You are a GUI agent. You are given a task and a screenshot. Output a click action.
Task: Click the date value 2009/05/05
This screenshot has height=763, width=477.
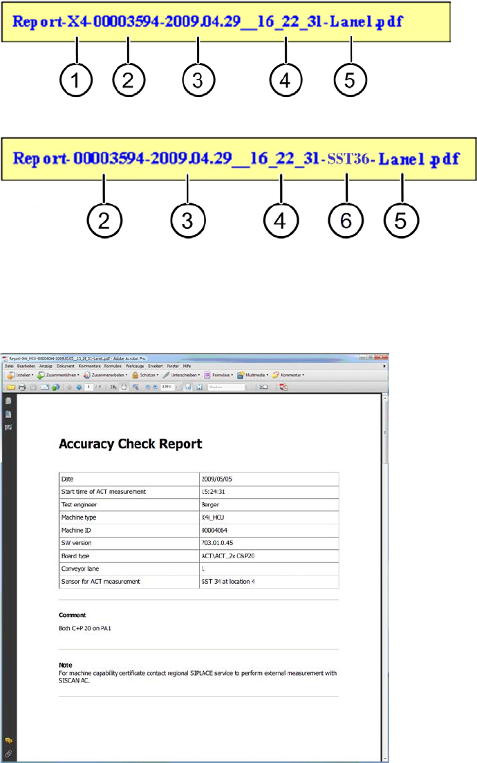(x=217, y=479)
